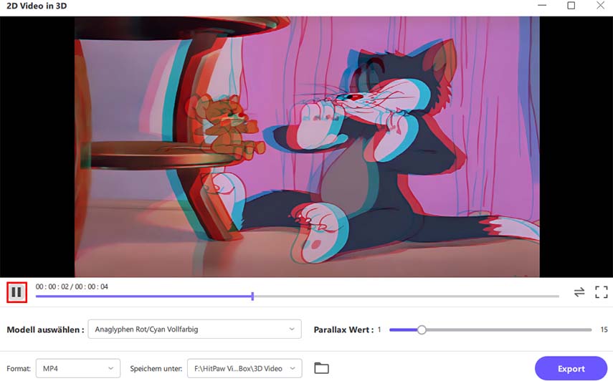Screen dimensions: 613x381
Task: Click the video preview of the cat
Action: 307,147
